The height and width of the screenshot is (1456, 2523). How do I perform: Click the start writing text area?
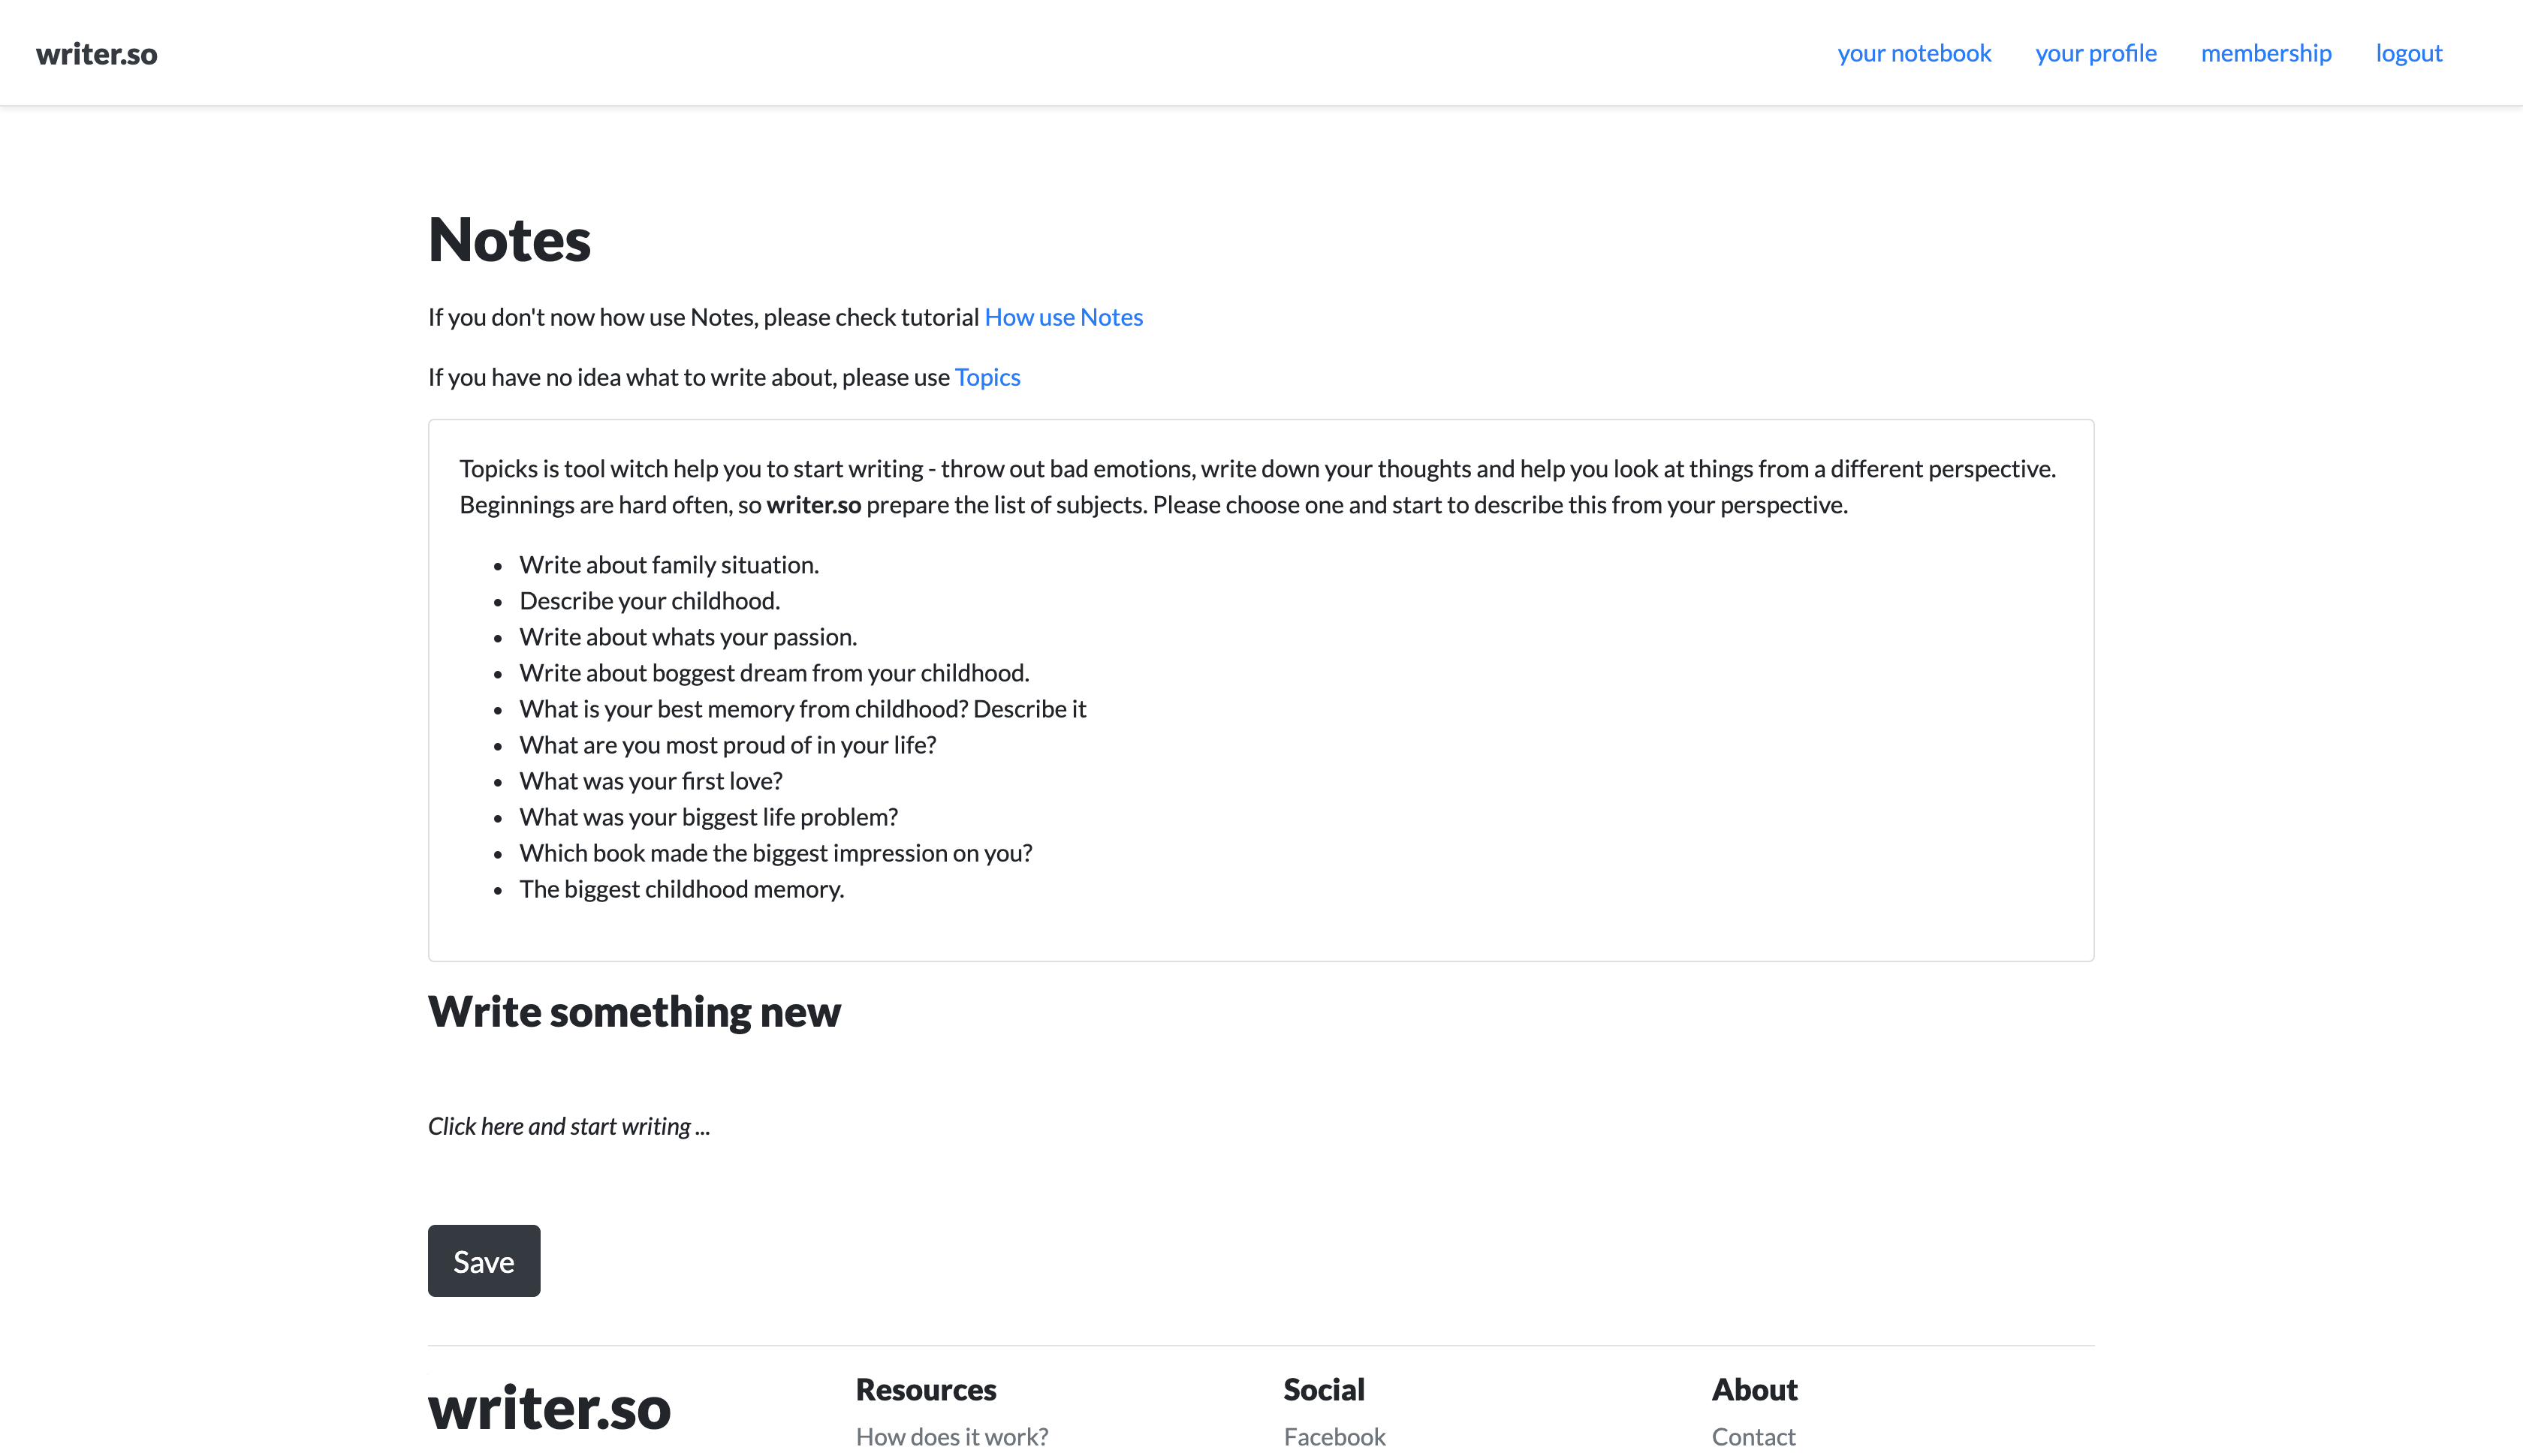pyautogui.click(x=569, y=1126)
